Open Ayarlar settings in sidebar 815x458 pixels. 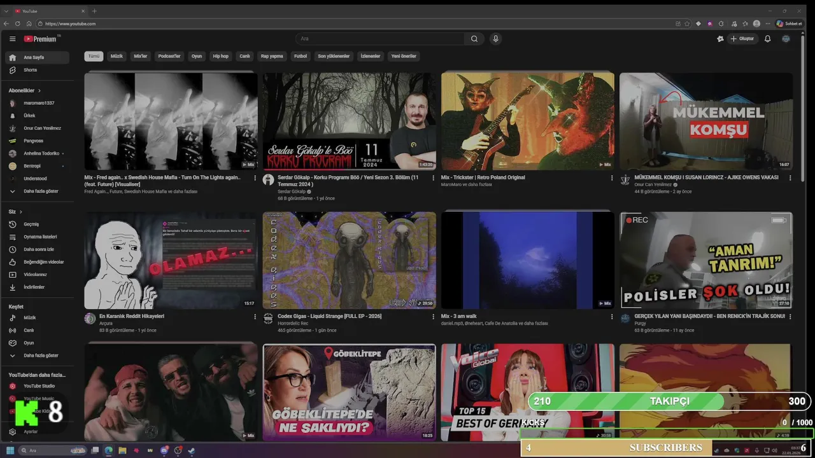click(x=36, y=431)
